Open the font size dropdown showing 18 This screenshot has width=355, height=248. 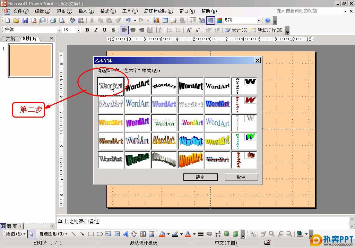[78, 30]
